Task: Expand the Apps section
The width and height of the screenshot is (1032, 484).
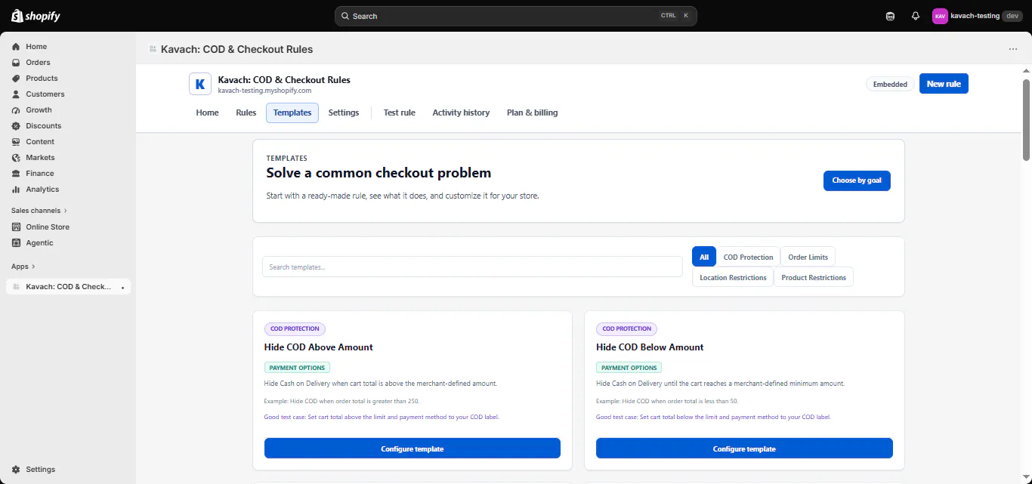Action: tap(23, 267)
